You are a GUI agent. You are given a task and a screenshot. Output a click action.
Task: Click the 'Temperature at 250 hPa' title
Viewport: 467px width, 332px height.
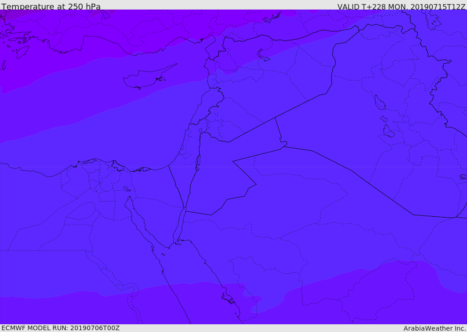[x=51, y=6]
